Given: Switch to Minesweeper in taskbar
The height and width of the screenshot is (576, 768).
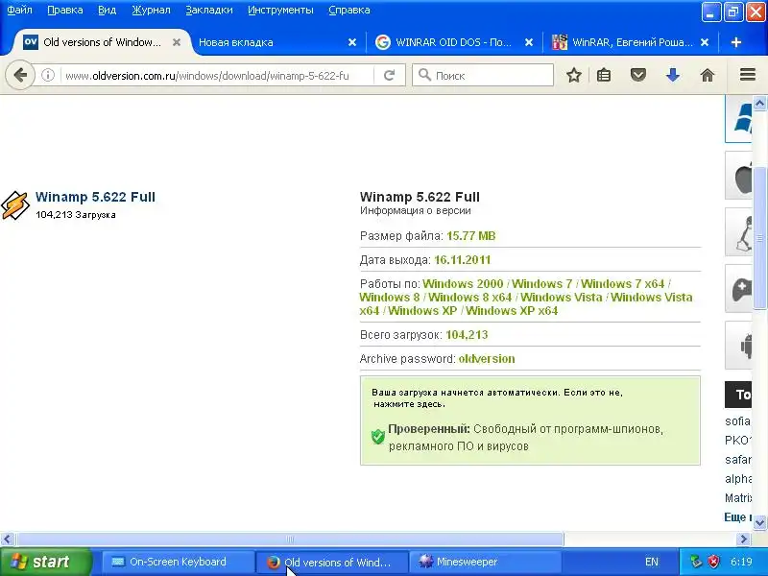Looking at the screenshot, I should tap(485, 562).
